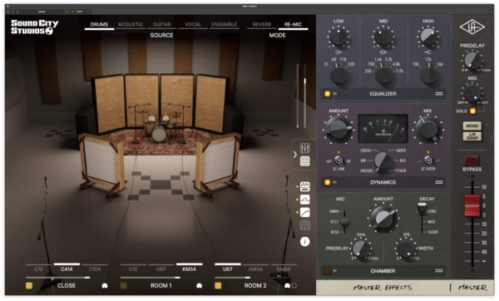This screenshot has height=301, width=499.
Task: Click the equalizer bars module icon
Action: pos(305,186)
